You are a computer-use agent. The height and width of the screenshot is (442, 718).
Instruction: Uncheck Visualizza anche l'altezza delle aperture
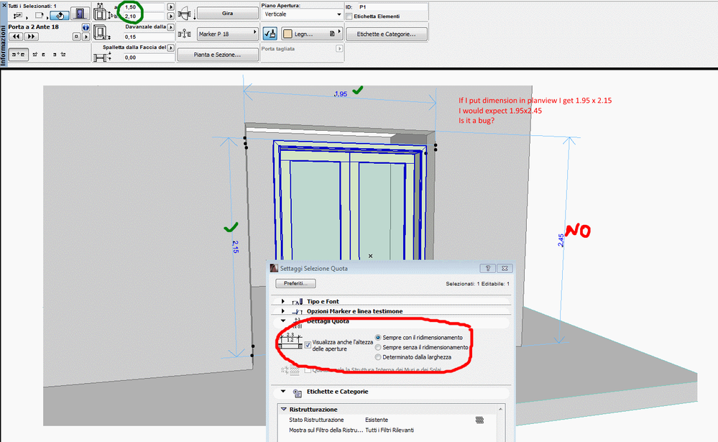(308, 345)
